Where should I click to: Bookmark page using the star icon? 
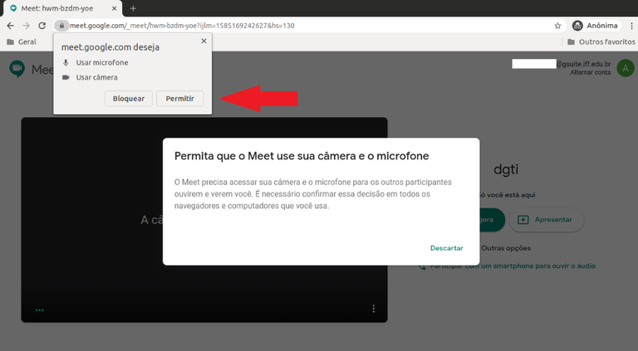point(557,26)
